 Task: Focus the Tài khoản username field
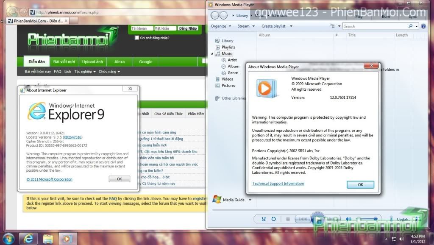(142, 28)
